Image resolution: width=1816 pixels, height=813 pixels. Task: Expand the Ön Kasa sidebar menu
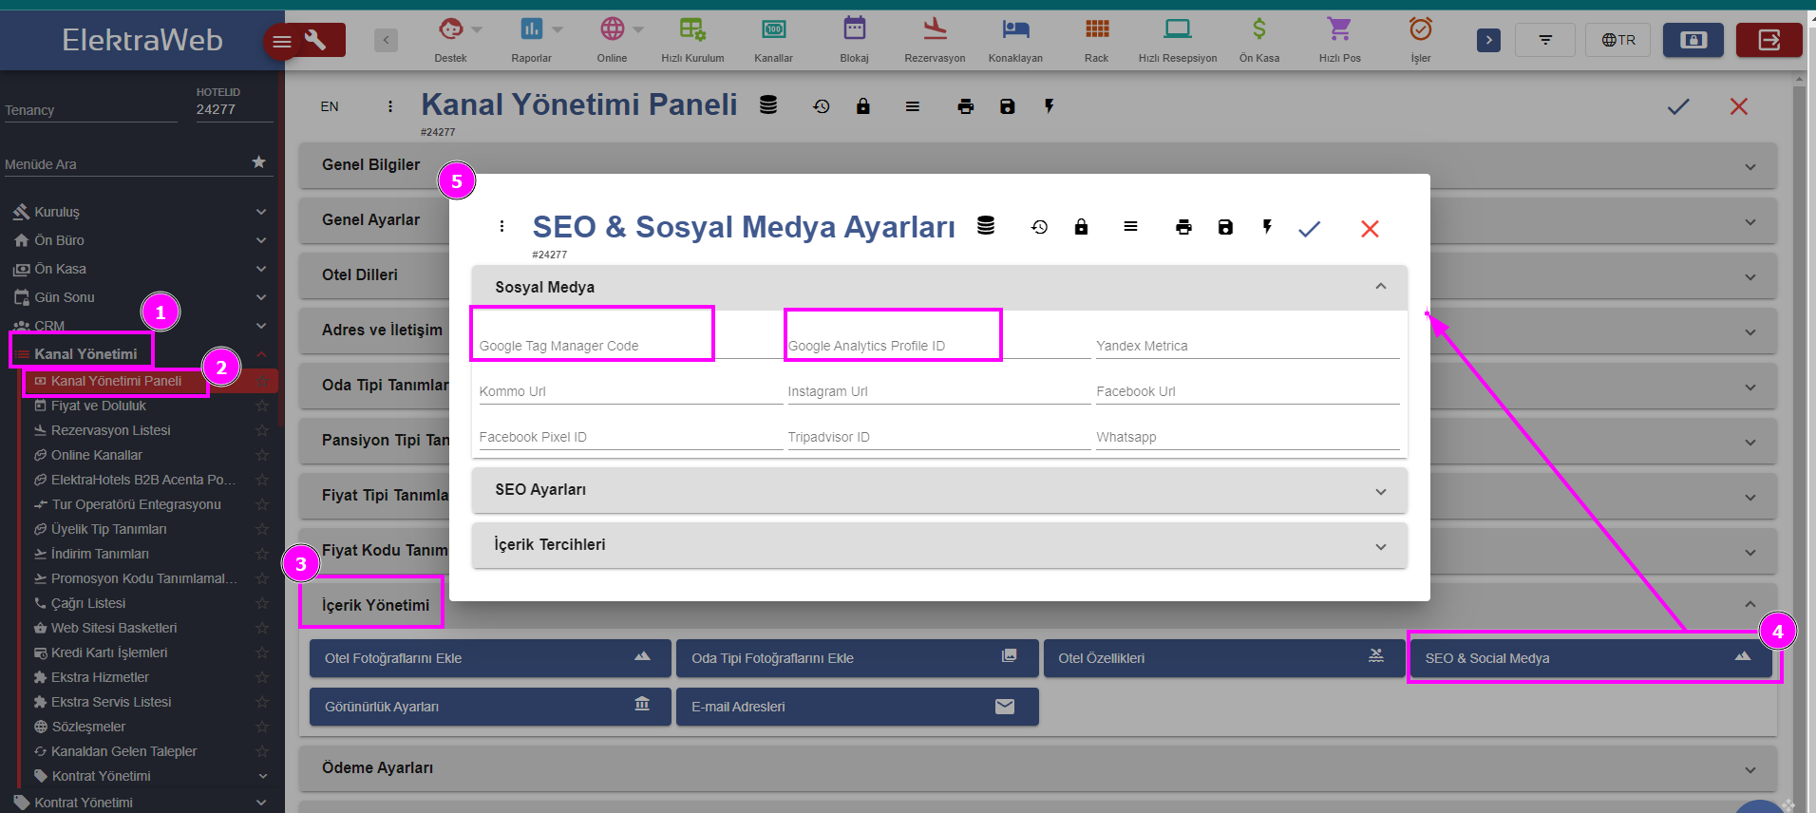click(139, 269)
